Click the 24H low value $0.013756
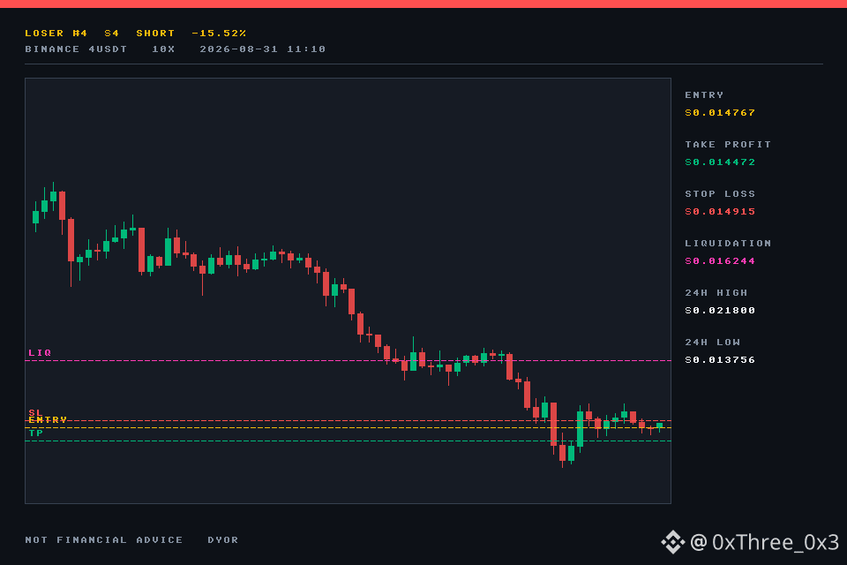The width and height of the screenshot is (847, 565). (x=720, y=360)
